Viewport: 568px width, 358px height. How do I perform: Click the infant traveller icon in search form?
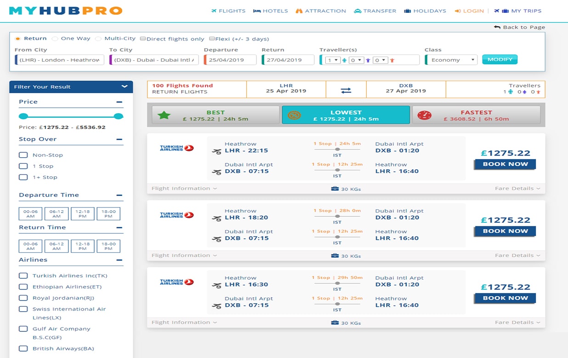click(x=392, y=60)
